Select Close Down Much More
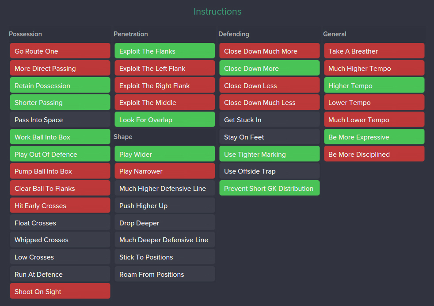Screen dimensions: 434x306 coord(269,51)
